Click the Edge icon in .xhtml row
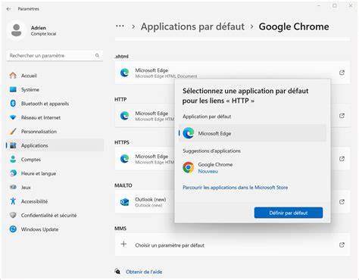The width and height of the screenshot is (359, 280). tap(124, 73)
